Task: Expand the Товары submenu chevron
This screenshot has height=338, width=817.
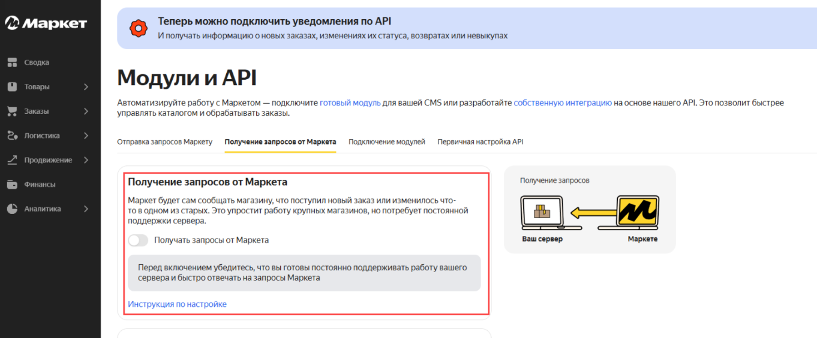Action: pos(86,87)
